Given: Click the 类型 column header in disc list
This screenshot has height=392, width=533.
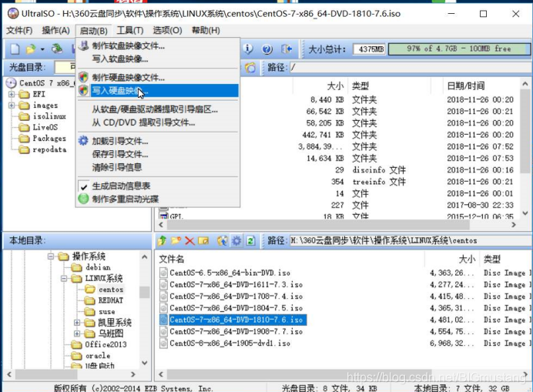Looking at the screenshot, I should (x=360, y=86).
